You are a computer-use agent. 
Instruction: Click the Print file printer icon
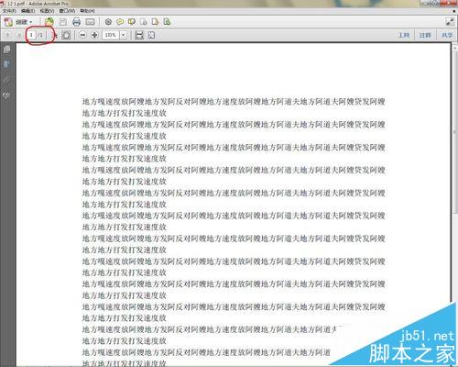coord(76,22)
